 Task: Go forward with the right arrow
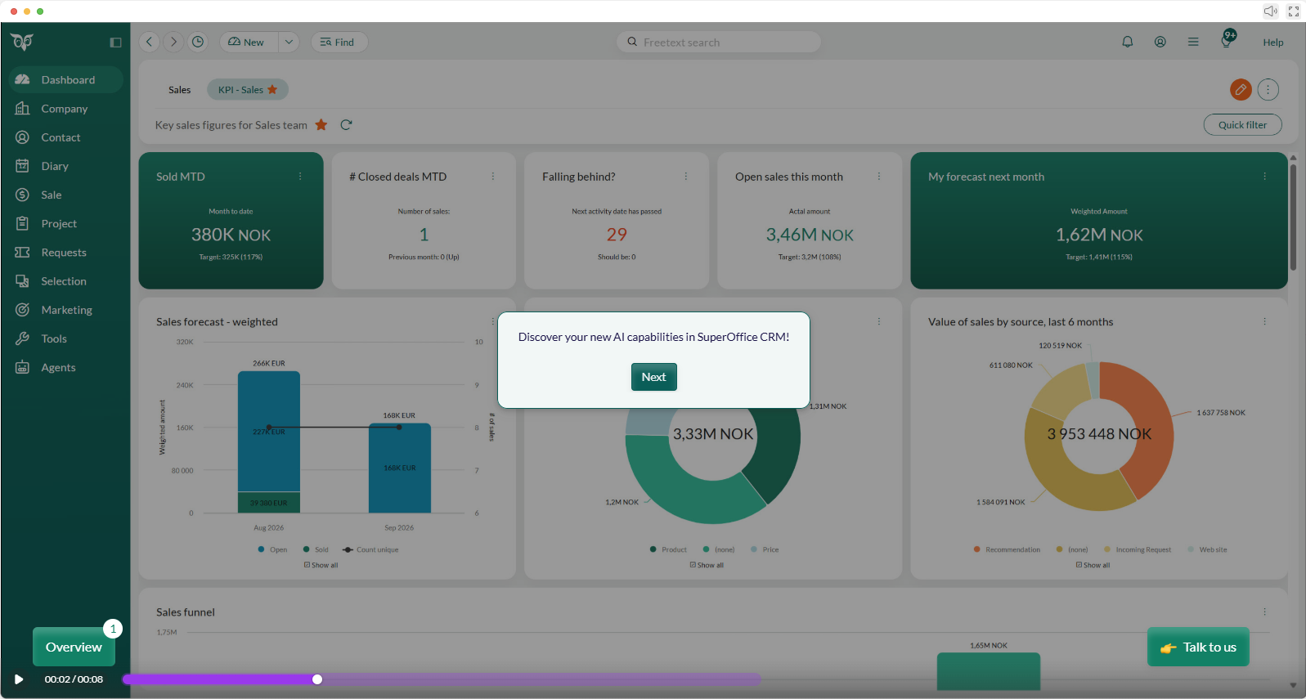[x=173, y=42]
